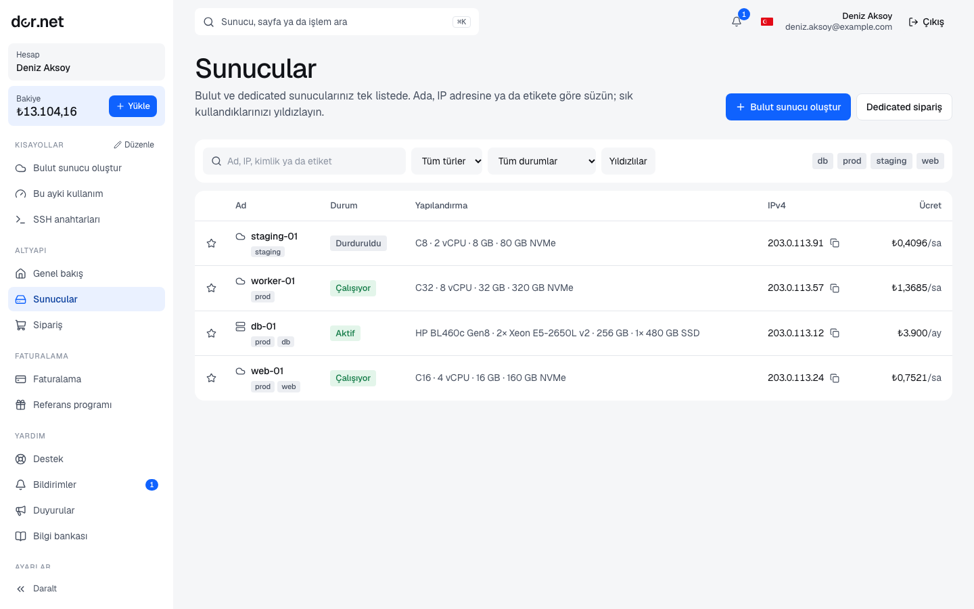The height and width of the screenshot is (609, 974).
Task: Copy IP address 203.0.113.91
Action: click(x=835, y=243)
